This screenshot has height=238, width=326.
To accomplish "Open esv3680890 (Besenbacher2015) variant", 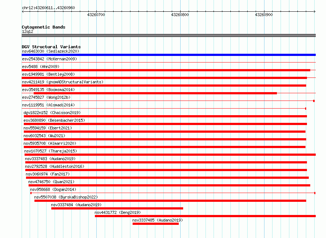I will click(x=54, y=120).
